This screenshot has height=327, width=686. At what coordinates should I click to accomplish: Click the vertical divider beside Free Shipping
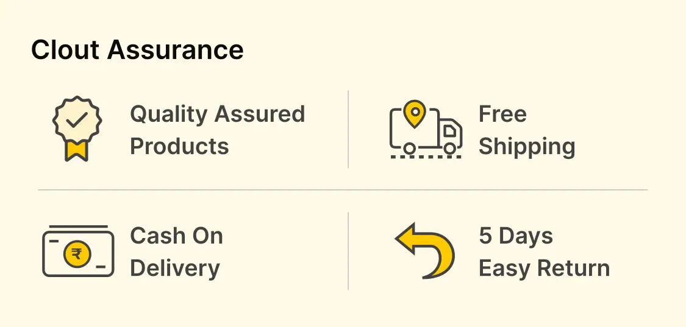[348, 129]
